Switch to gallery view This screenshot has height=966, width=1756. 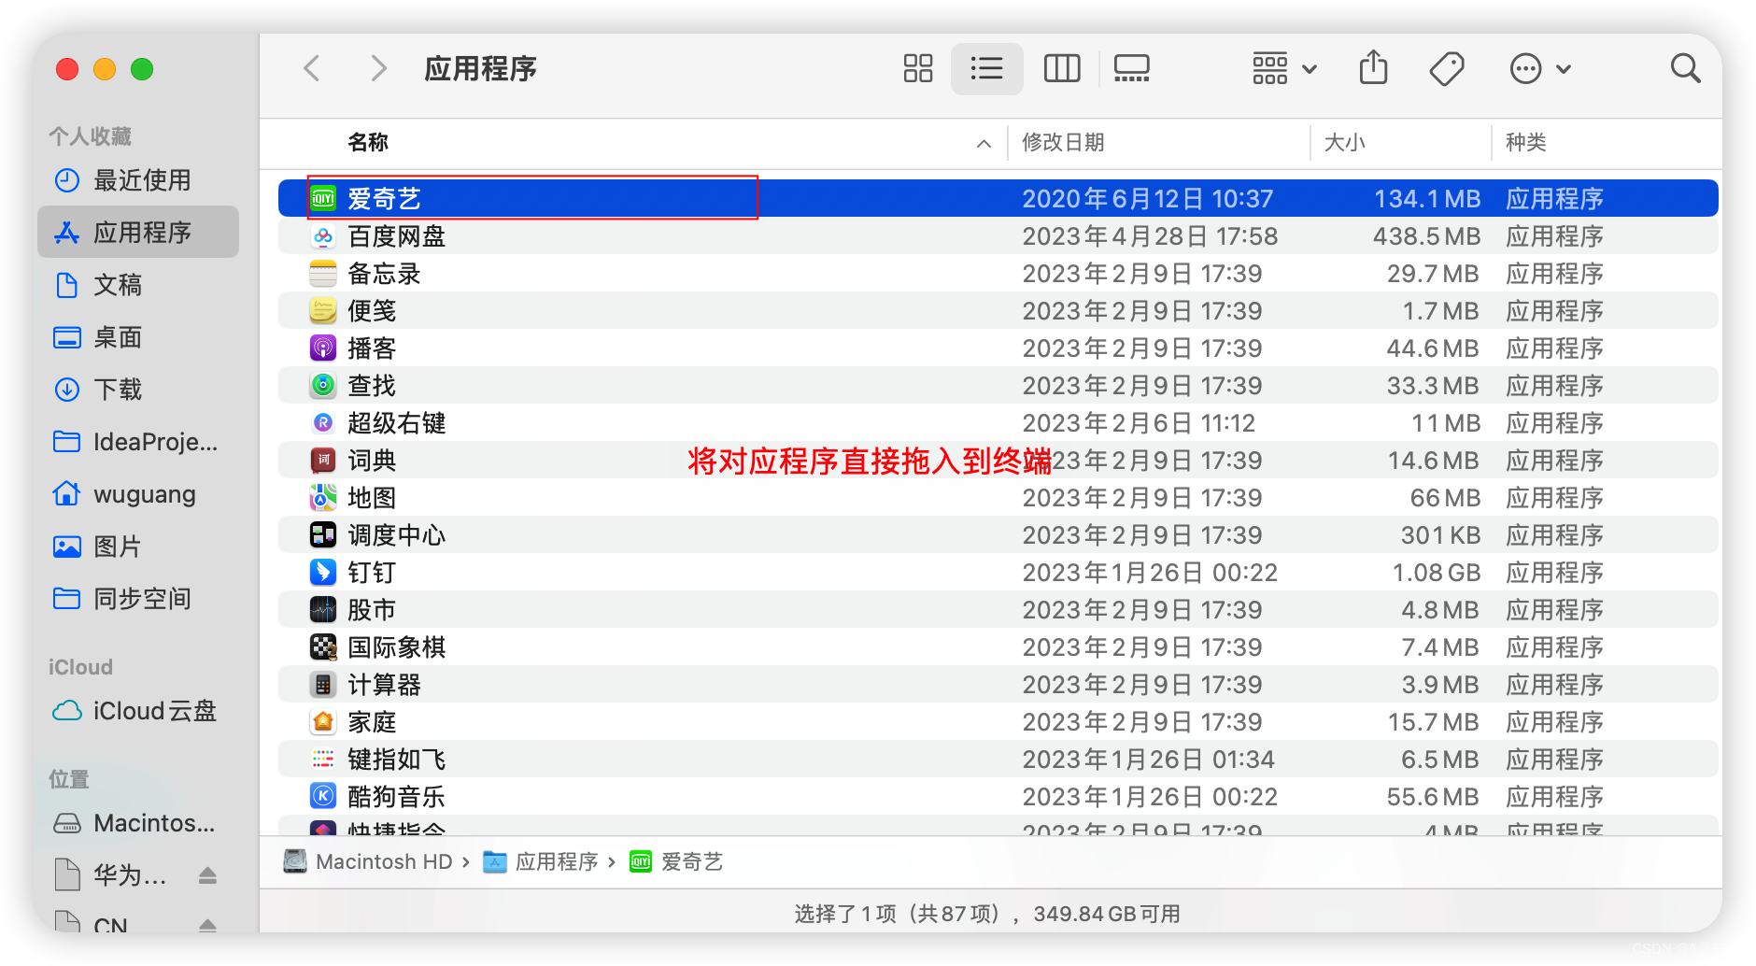click(x=1131, y=68)
